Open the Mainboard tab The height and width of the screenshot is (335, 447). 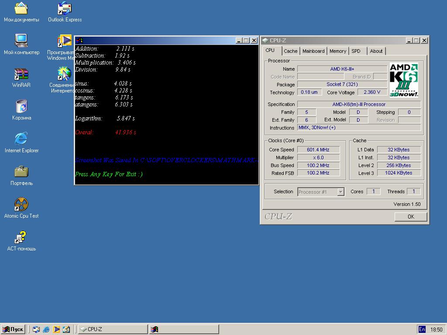313,51
